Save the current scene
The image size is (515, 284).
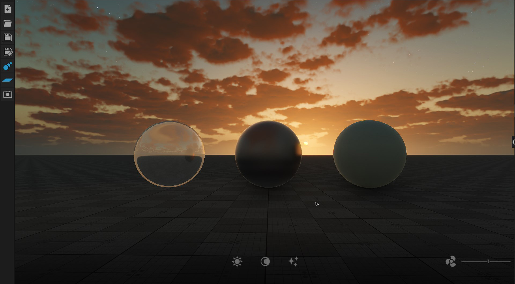tap(7, 37)
